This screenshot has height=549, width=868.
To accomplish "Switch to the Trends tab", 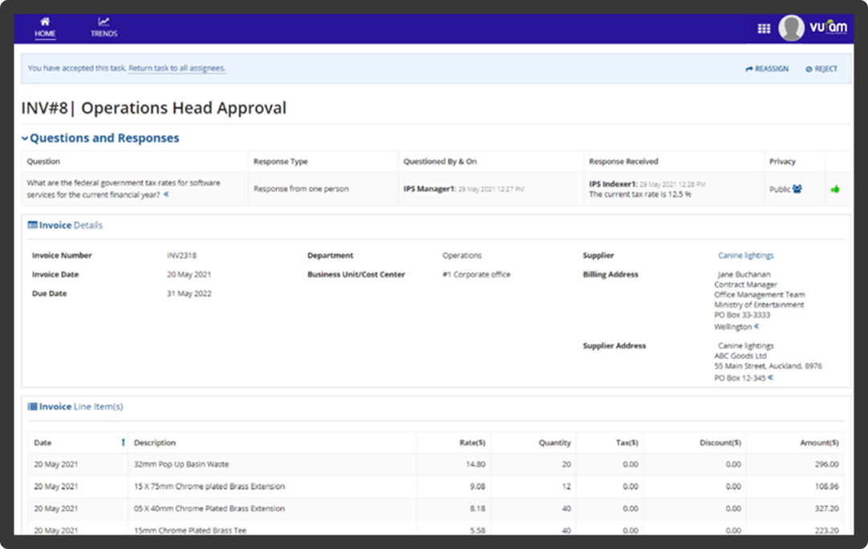I will click(103, 26).
